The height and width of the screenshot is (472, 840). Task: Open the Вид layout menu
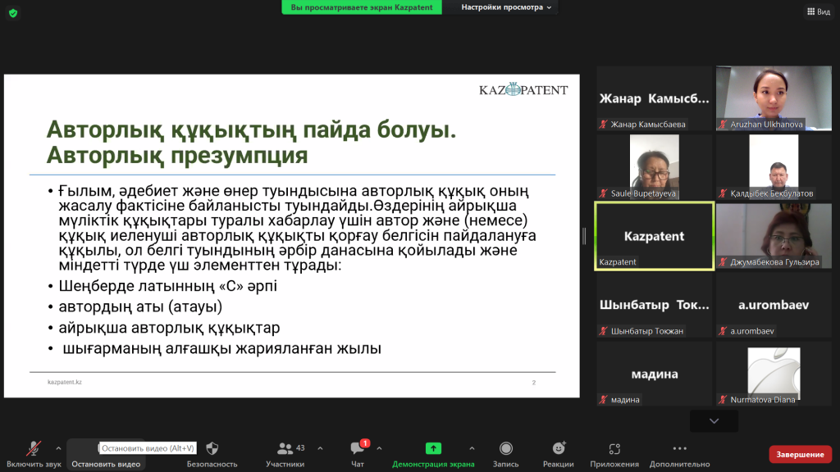[817, 11]
